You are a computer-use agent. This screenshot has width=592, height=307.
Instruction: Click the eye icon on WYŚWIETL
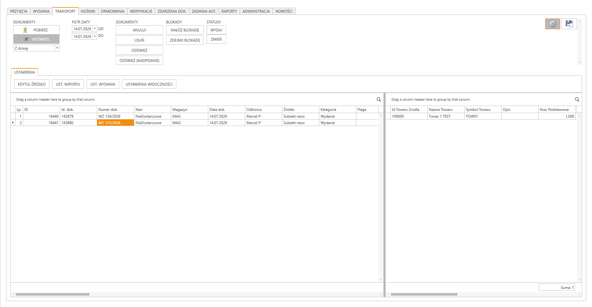(26, 39)
